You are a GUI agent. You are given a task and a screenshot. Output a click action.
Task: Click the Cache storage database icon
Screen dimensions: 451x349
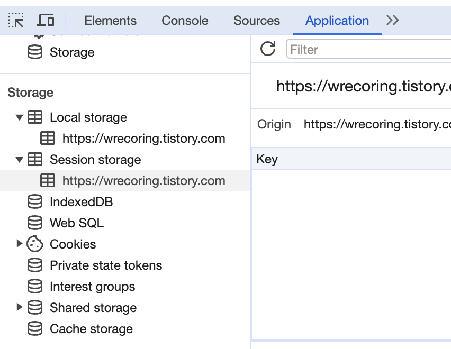pos(35,328)
